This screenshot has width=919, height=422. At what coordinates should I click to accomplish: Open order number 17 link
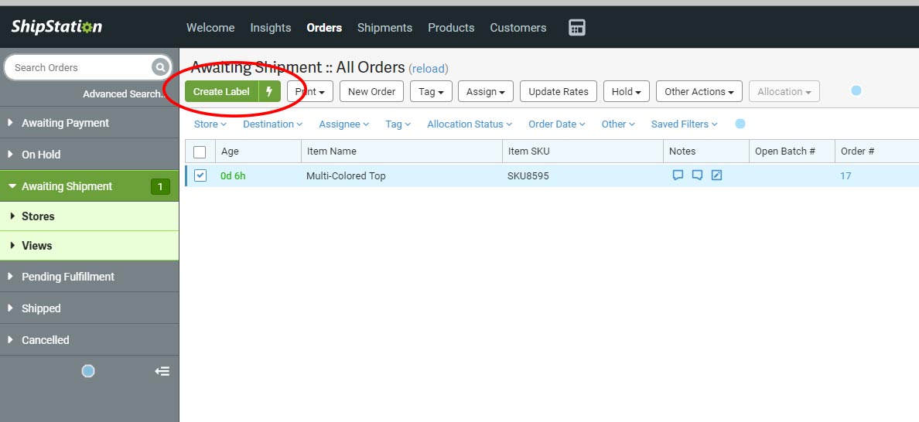pos(846,175)
